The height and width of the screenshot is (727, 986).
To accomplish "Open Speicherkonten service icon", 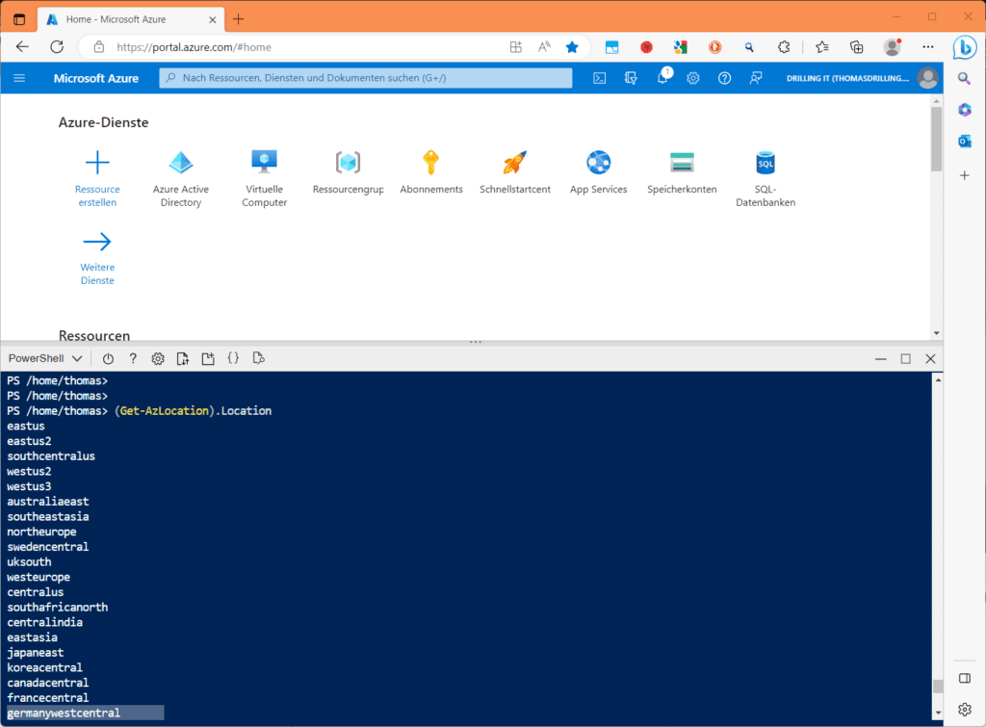I will pos(682,163).
